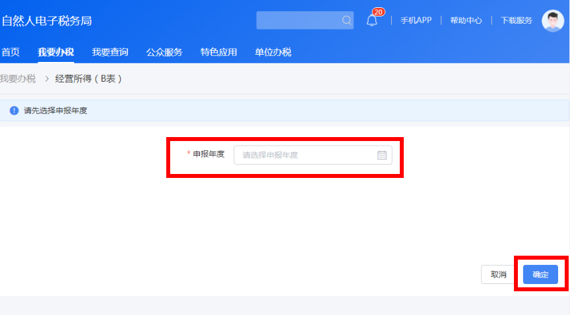The height and width of the screenshot is (315, 570).
Task: Open the user avatar profile
Action: (x=553, y=20)
